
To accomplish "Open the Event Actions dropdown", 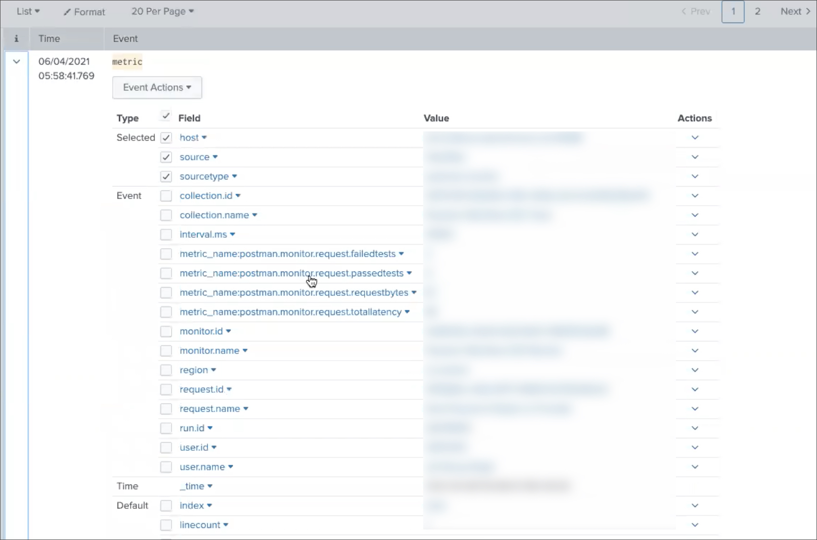I will point(157,87).
